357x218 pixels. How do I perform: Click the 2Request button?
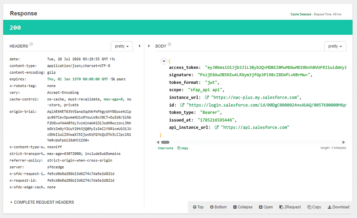pos(290,207)
